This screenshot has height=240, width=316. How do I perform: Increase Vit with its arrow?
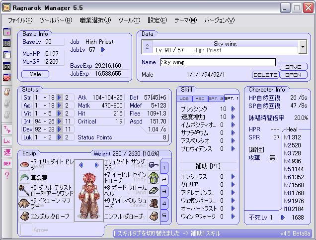pos(59,114)
